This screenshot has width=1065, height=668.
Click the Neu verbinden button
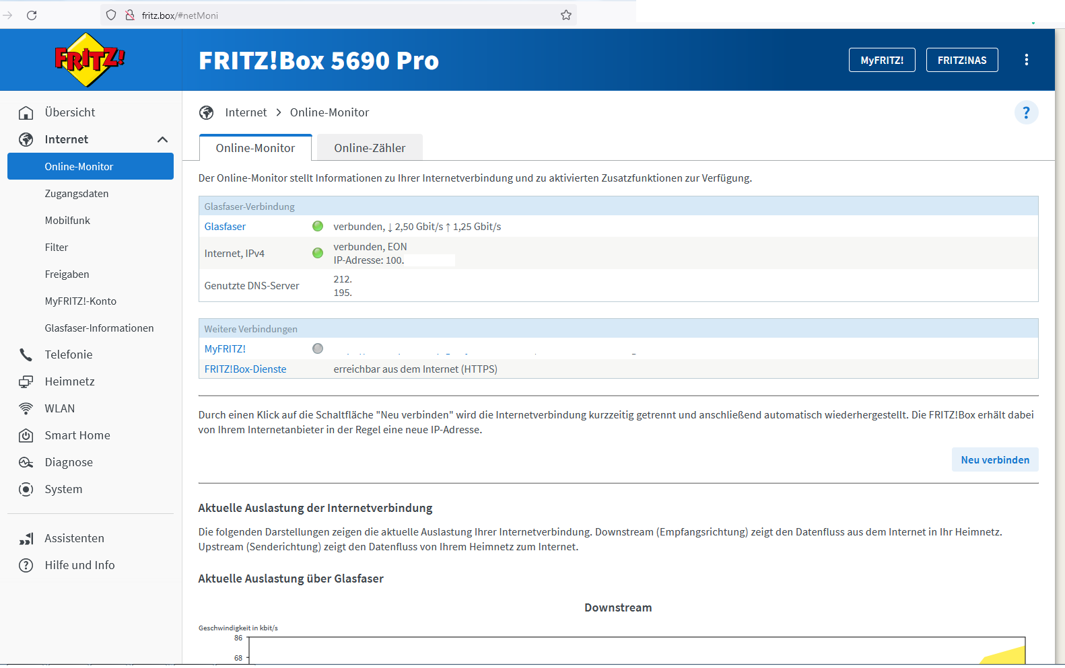(x=995, y=459)
